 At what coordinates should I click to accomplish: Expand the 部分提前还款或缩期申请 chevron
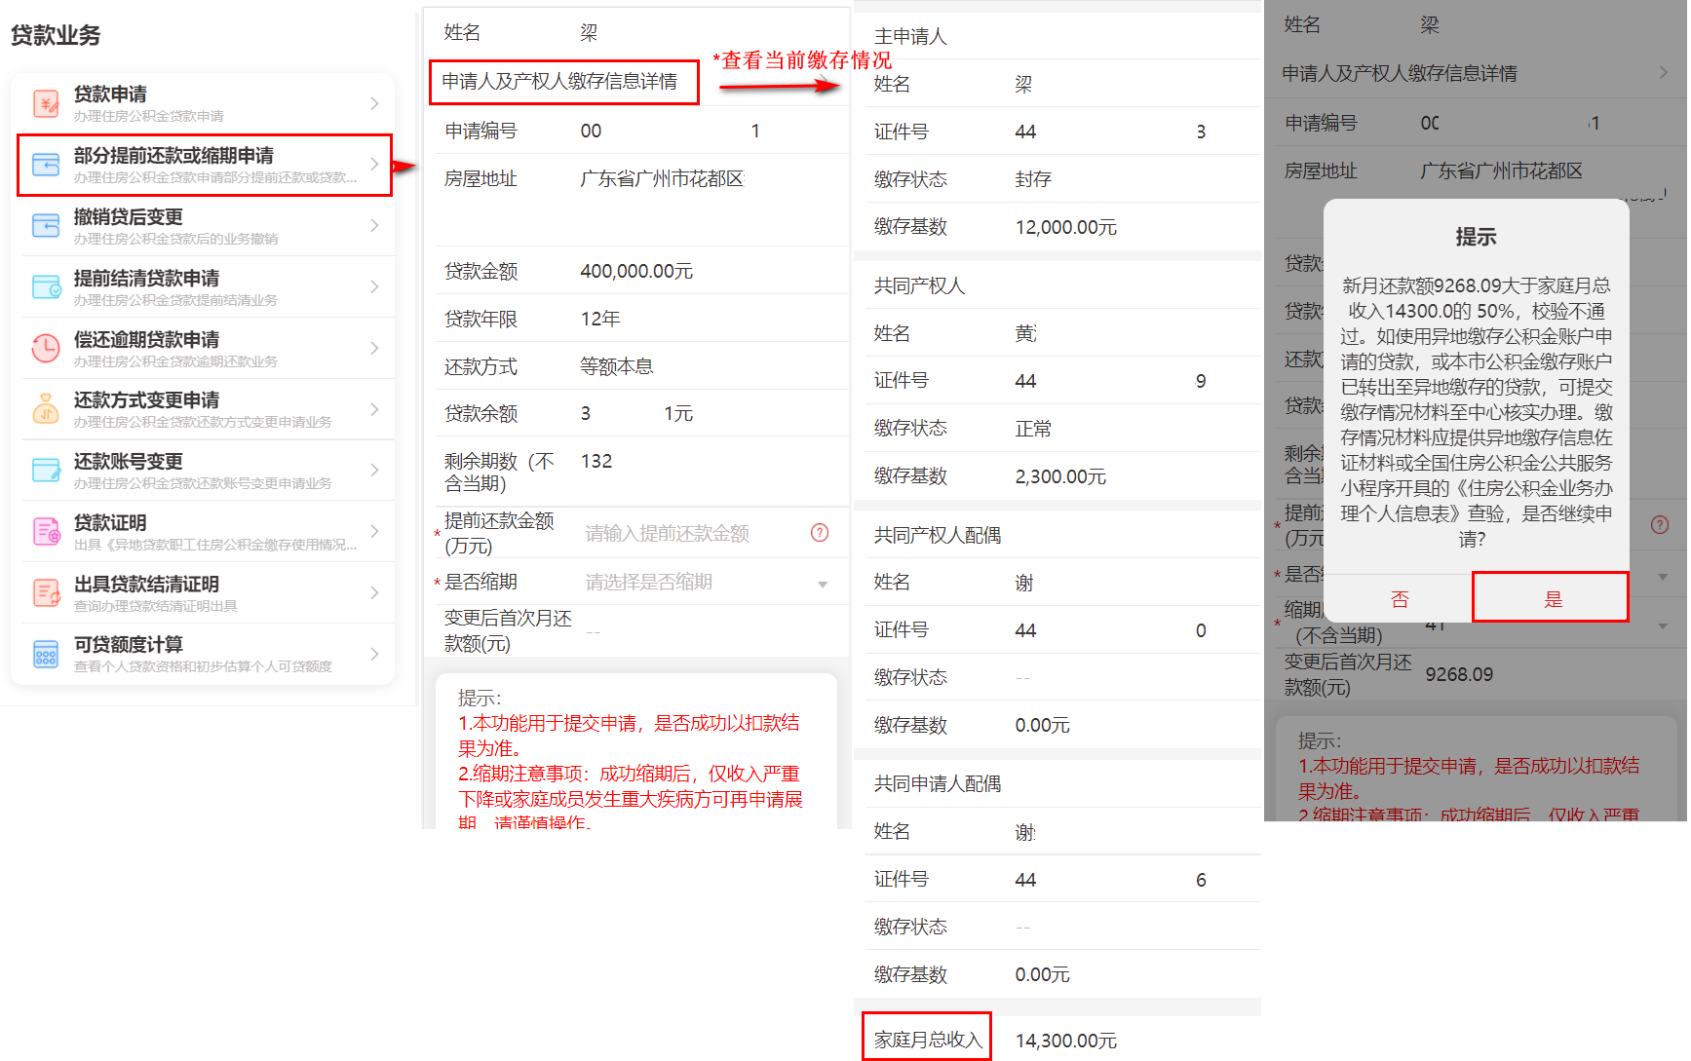(374, 165)
